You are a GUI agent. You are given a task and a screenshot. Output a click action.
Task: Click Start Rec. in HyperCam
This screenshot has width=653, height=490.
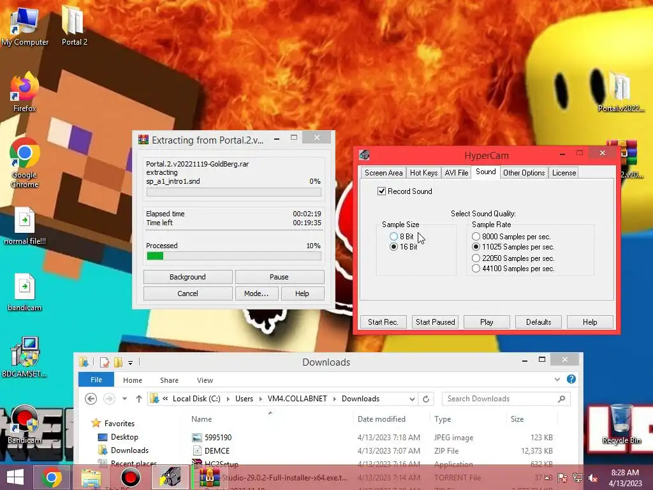tap(383, 322)
